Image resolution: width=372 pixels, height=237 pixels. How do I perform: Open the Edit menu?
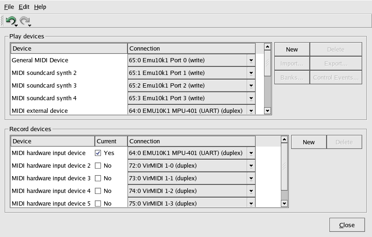click(x=24, y=7)
